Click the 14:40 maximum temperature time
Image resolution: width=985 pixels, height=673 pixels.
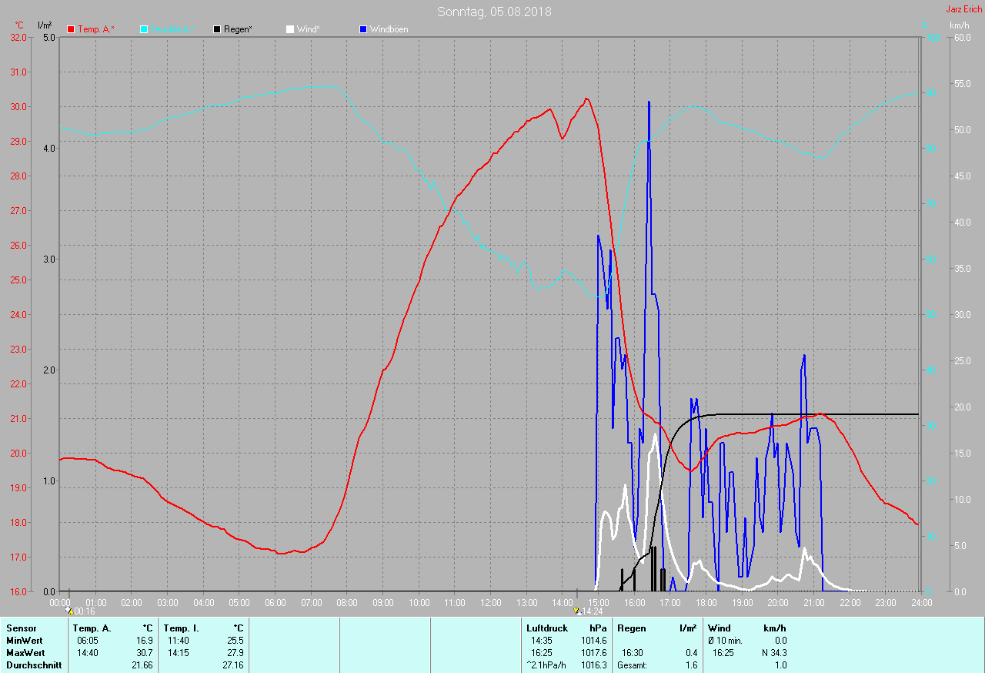click(x=87, y=653)
